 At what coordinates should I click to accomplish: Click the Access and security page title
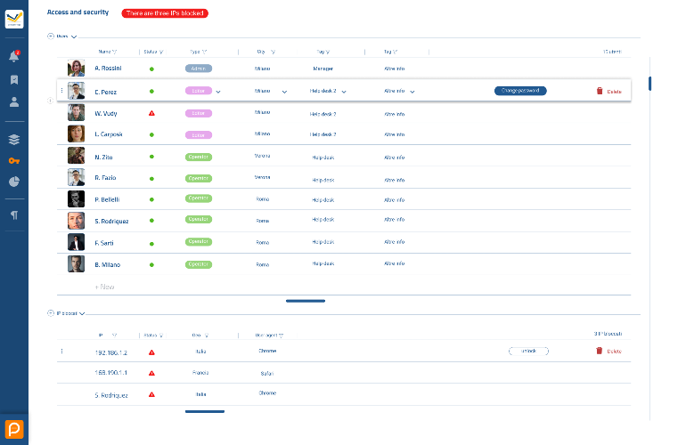(x=78, y=12)
